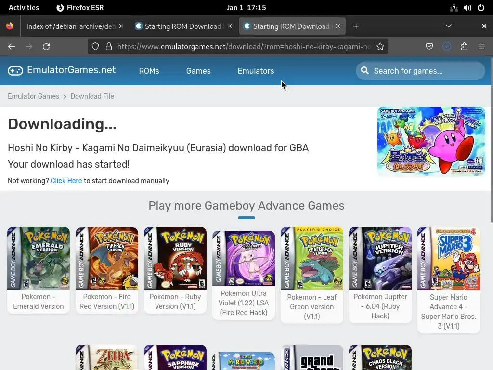Viewport: 493px width, 370px height.
Task: Bookmark this page with the star icon
Action: point(380,47)
